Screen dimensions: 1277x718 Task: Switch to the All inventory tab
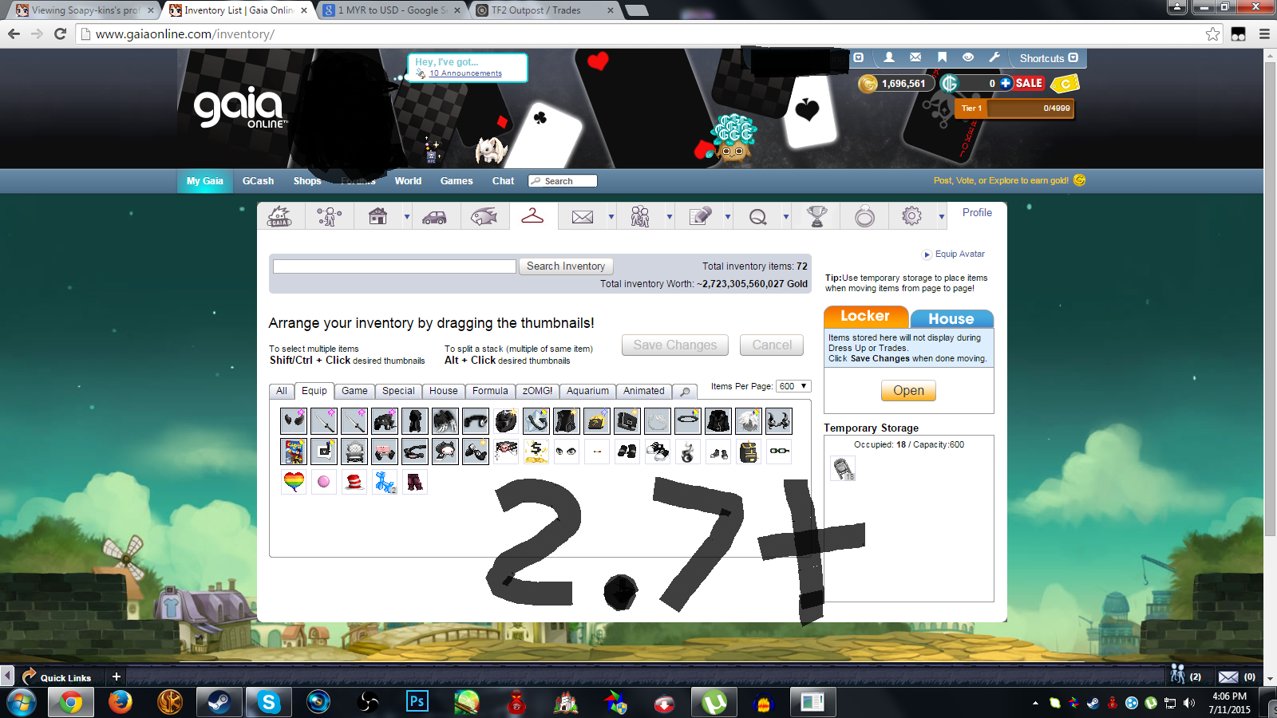(282, 391)
